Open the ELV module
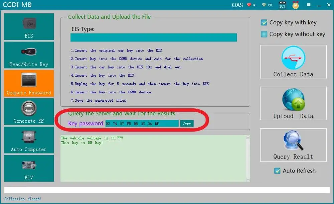Image resolution: width=334 pixels, height=204 pixels. coord(29,168)
